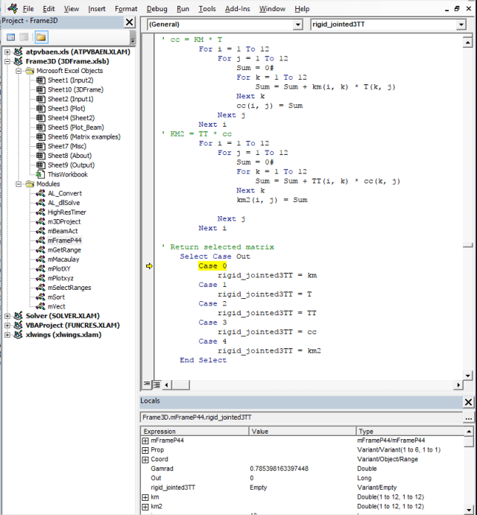Click the Sheet3 (Plot) worksheet icon
Image resolution: width=477 pixels, height=515 pixels.
point(40,108)
